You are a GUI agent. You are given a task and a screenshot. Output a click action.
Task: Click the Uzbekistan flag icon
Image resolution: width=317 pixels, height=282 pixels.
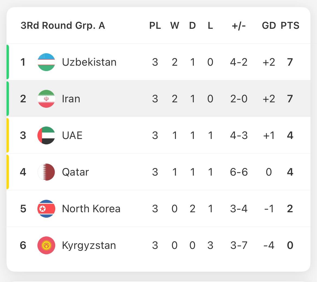(x=46, y=62)
